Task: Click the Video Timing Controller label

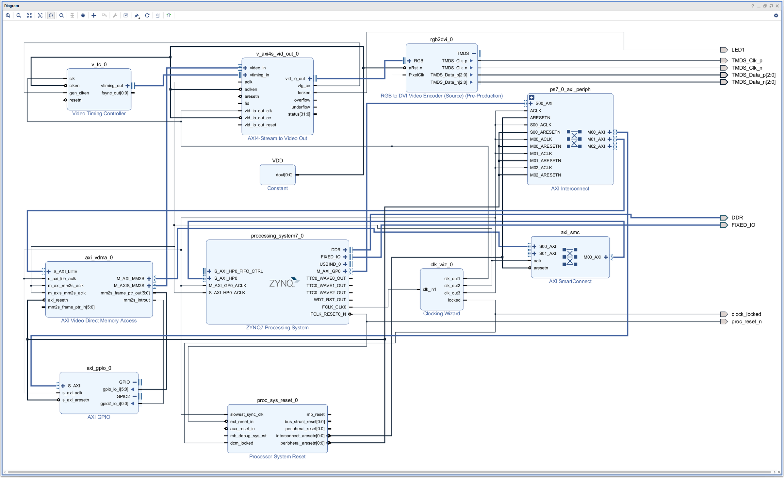Action: click(x=99, y=113)
